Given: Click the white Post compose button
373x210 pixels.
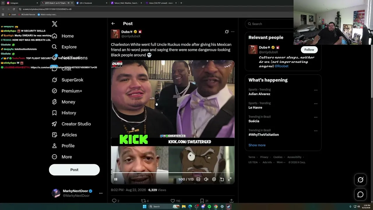Looking at the screenshot, I should [x=74, y=170].
